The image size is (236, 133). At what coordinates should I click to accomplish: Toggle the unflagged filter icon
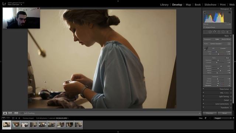[210, 118]
